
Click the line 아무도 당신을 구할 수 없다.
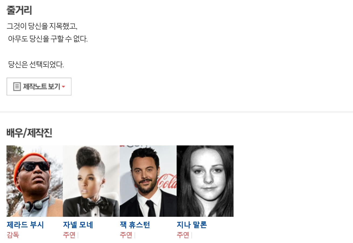pos(48,39)
